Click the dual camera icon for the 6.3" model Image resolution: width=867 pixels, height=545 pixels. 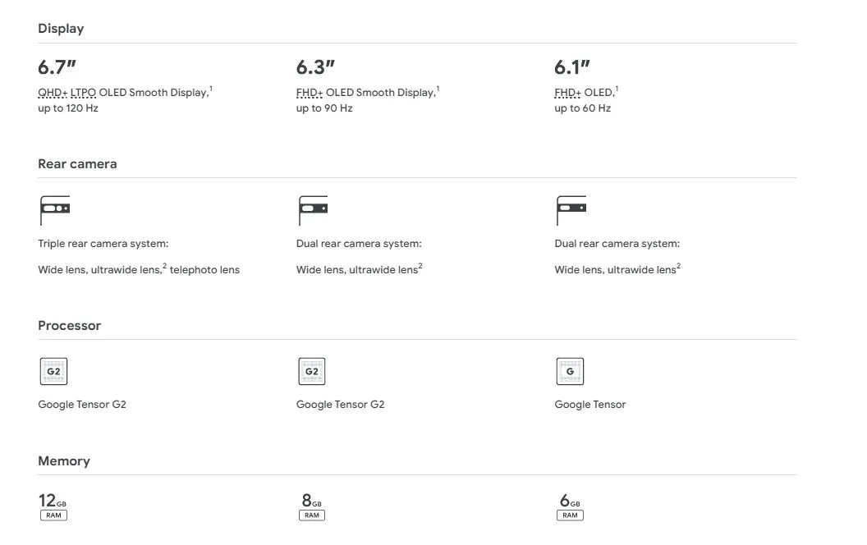click(312, 209)
